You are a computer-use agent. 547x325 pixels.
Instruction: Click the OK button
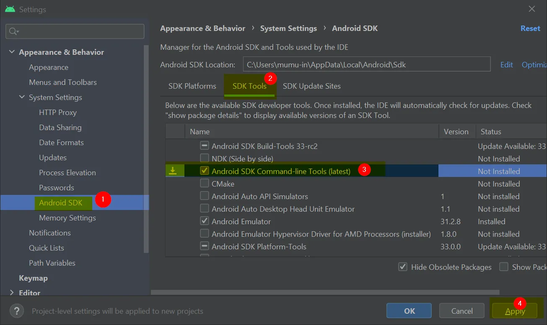coord(409,311)
